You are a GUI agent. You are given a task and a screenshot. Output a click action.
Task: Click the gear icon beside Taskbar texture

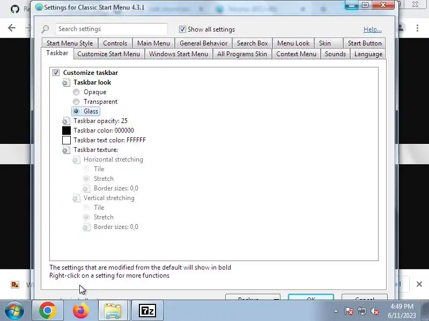[x=66, y=150]
